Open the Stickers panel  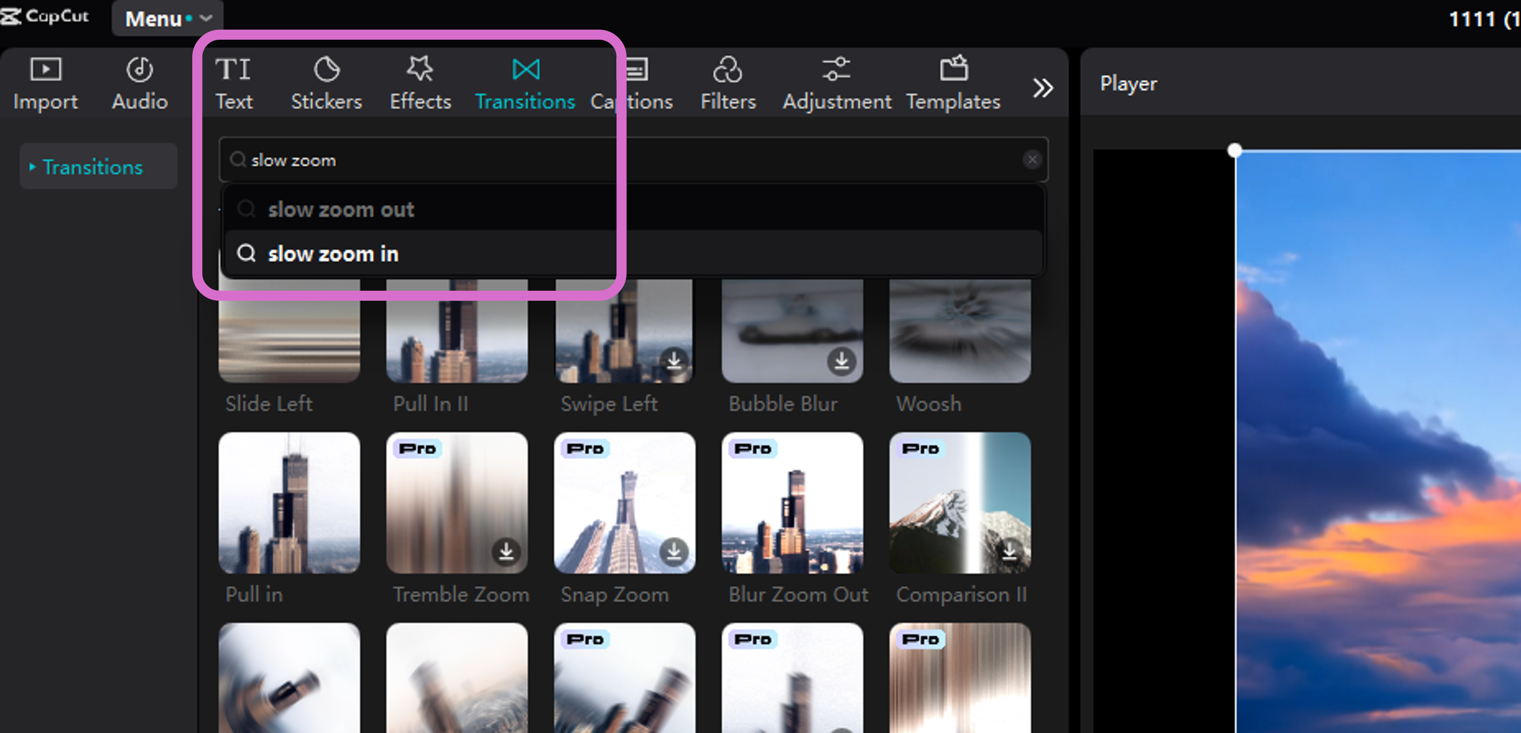(x=327, y=84)
